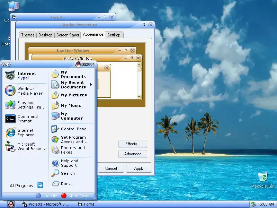Open Files and Settings Transfer wizard

(25, 105)
